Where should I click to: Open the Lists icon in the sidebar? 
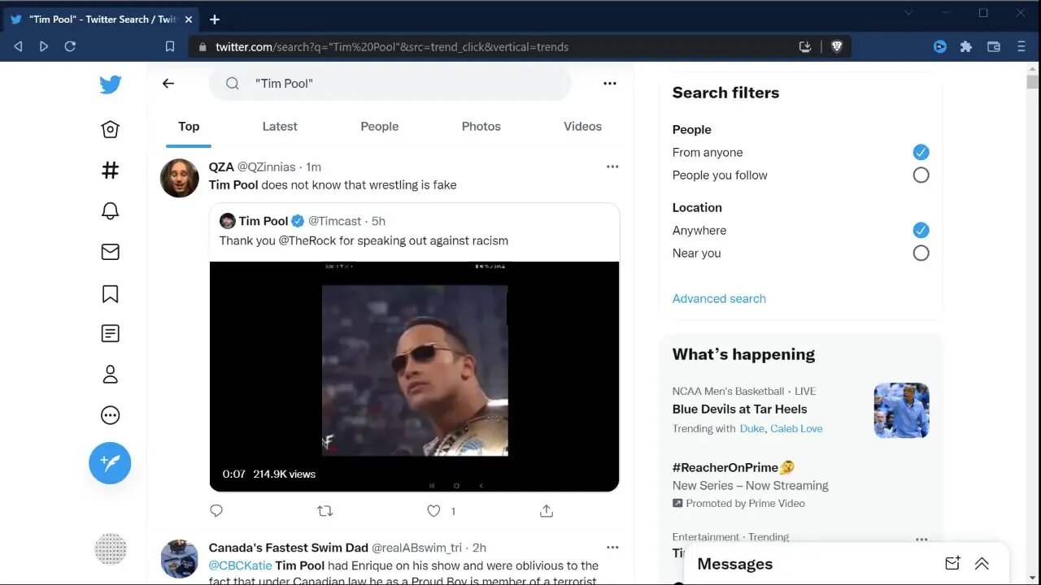(x=111, y=333)
